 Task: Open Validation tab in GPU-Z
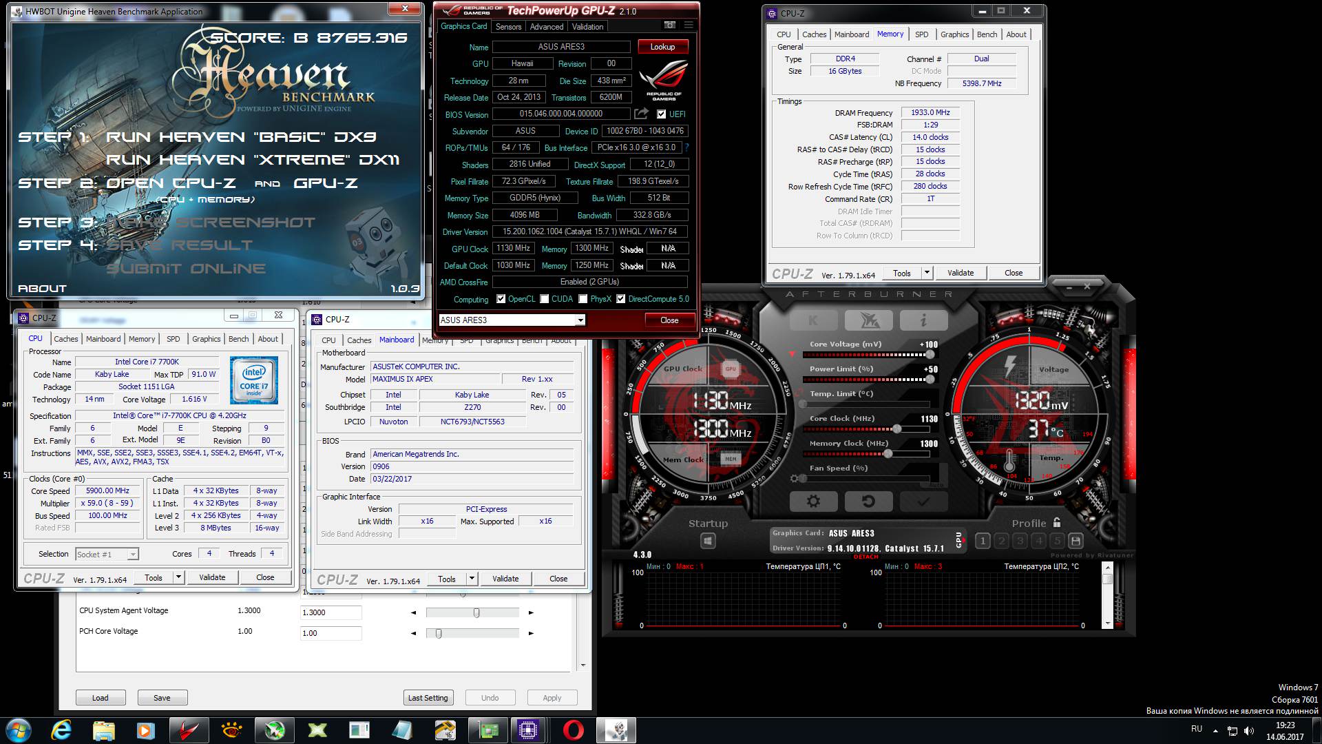coord(587,27)
